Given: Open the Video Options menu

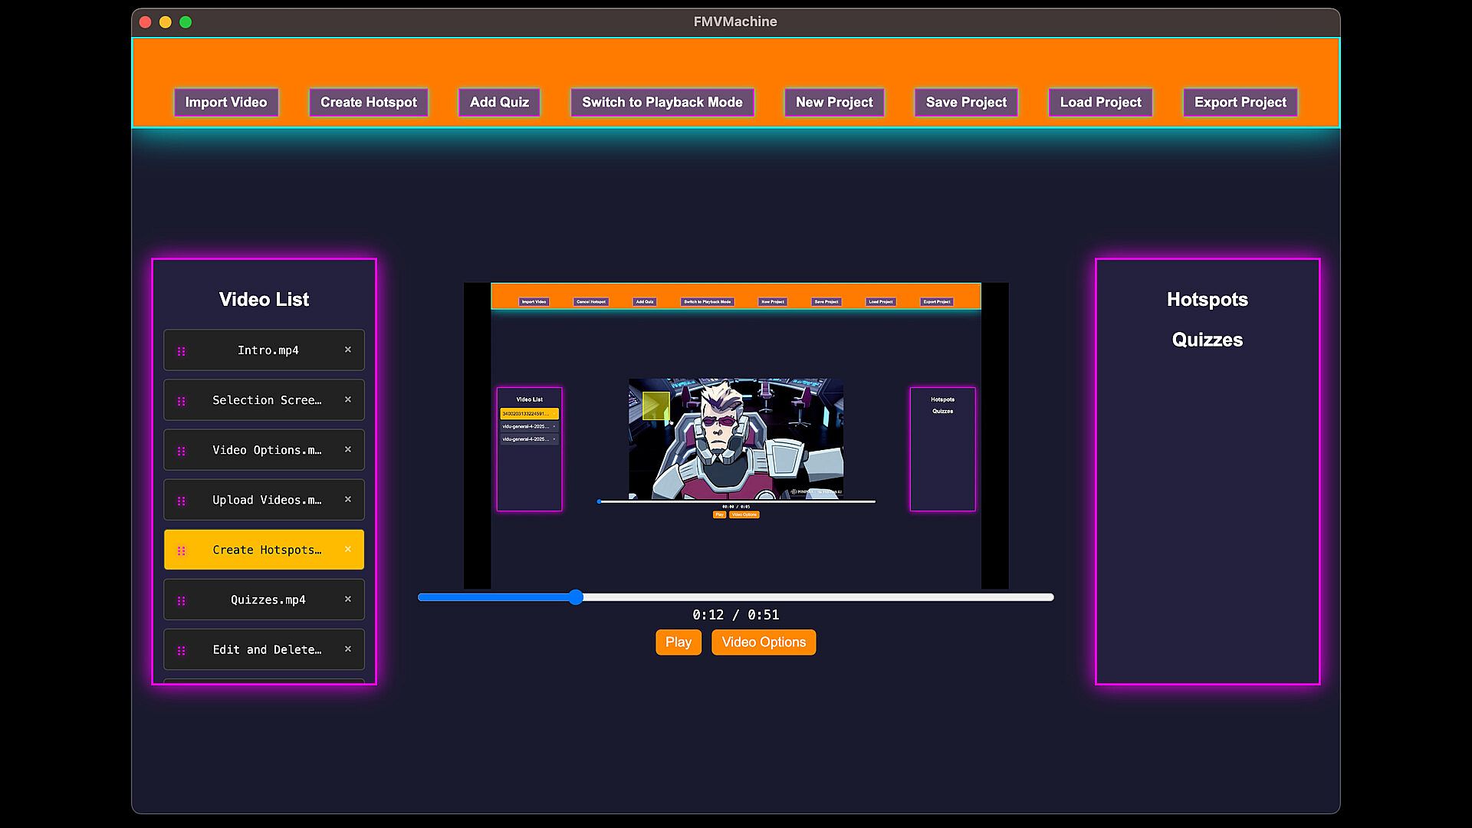Looking at the screenshot, I should tap(763, 642).
